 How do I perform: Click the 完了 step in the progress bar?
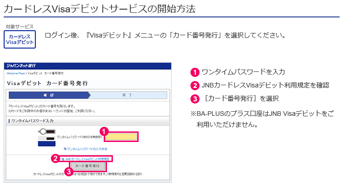(127, 95)
